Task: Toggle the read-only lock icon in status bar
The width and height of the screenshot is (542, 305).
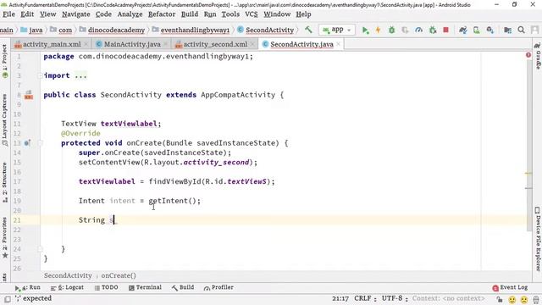Action: point(499,299)
